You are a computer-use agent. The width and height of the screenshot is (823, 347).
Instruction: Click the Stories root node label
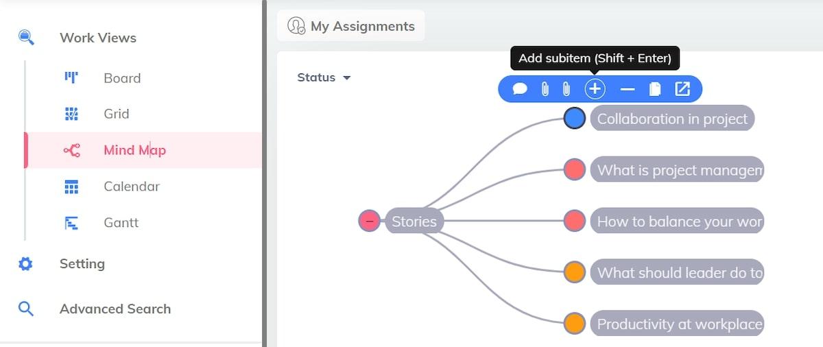(x=414, y=222)
